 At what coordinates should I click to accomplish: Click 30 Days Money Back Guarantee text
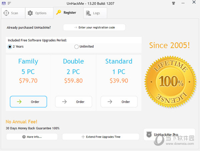(x=33, y=128)
